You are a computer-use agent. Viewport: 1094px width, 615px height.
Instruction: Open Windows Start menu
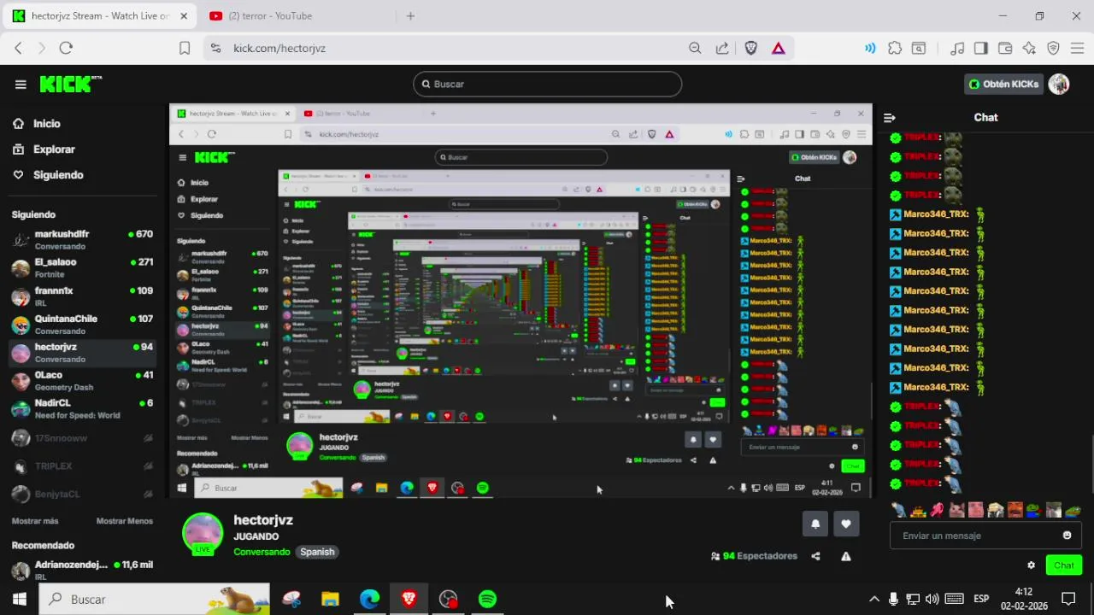point(19,600)
